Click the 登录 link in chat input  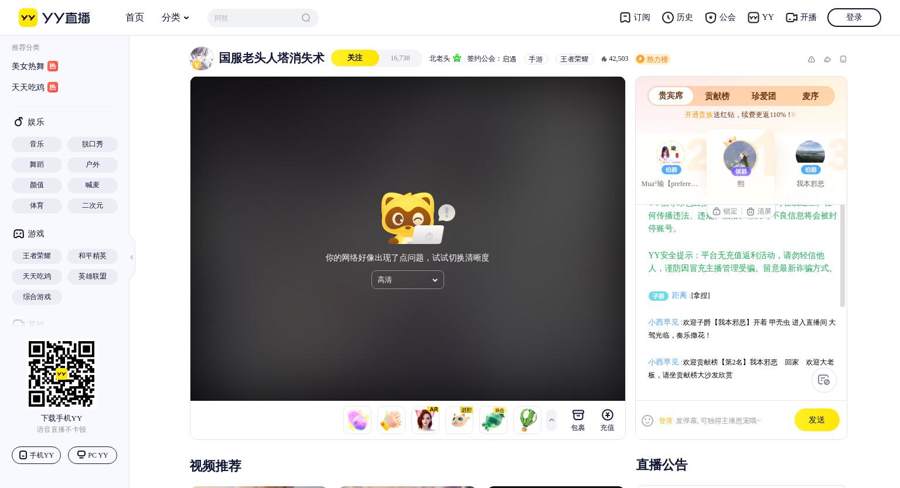click(666, 421)
